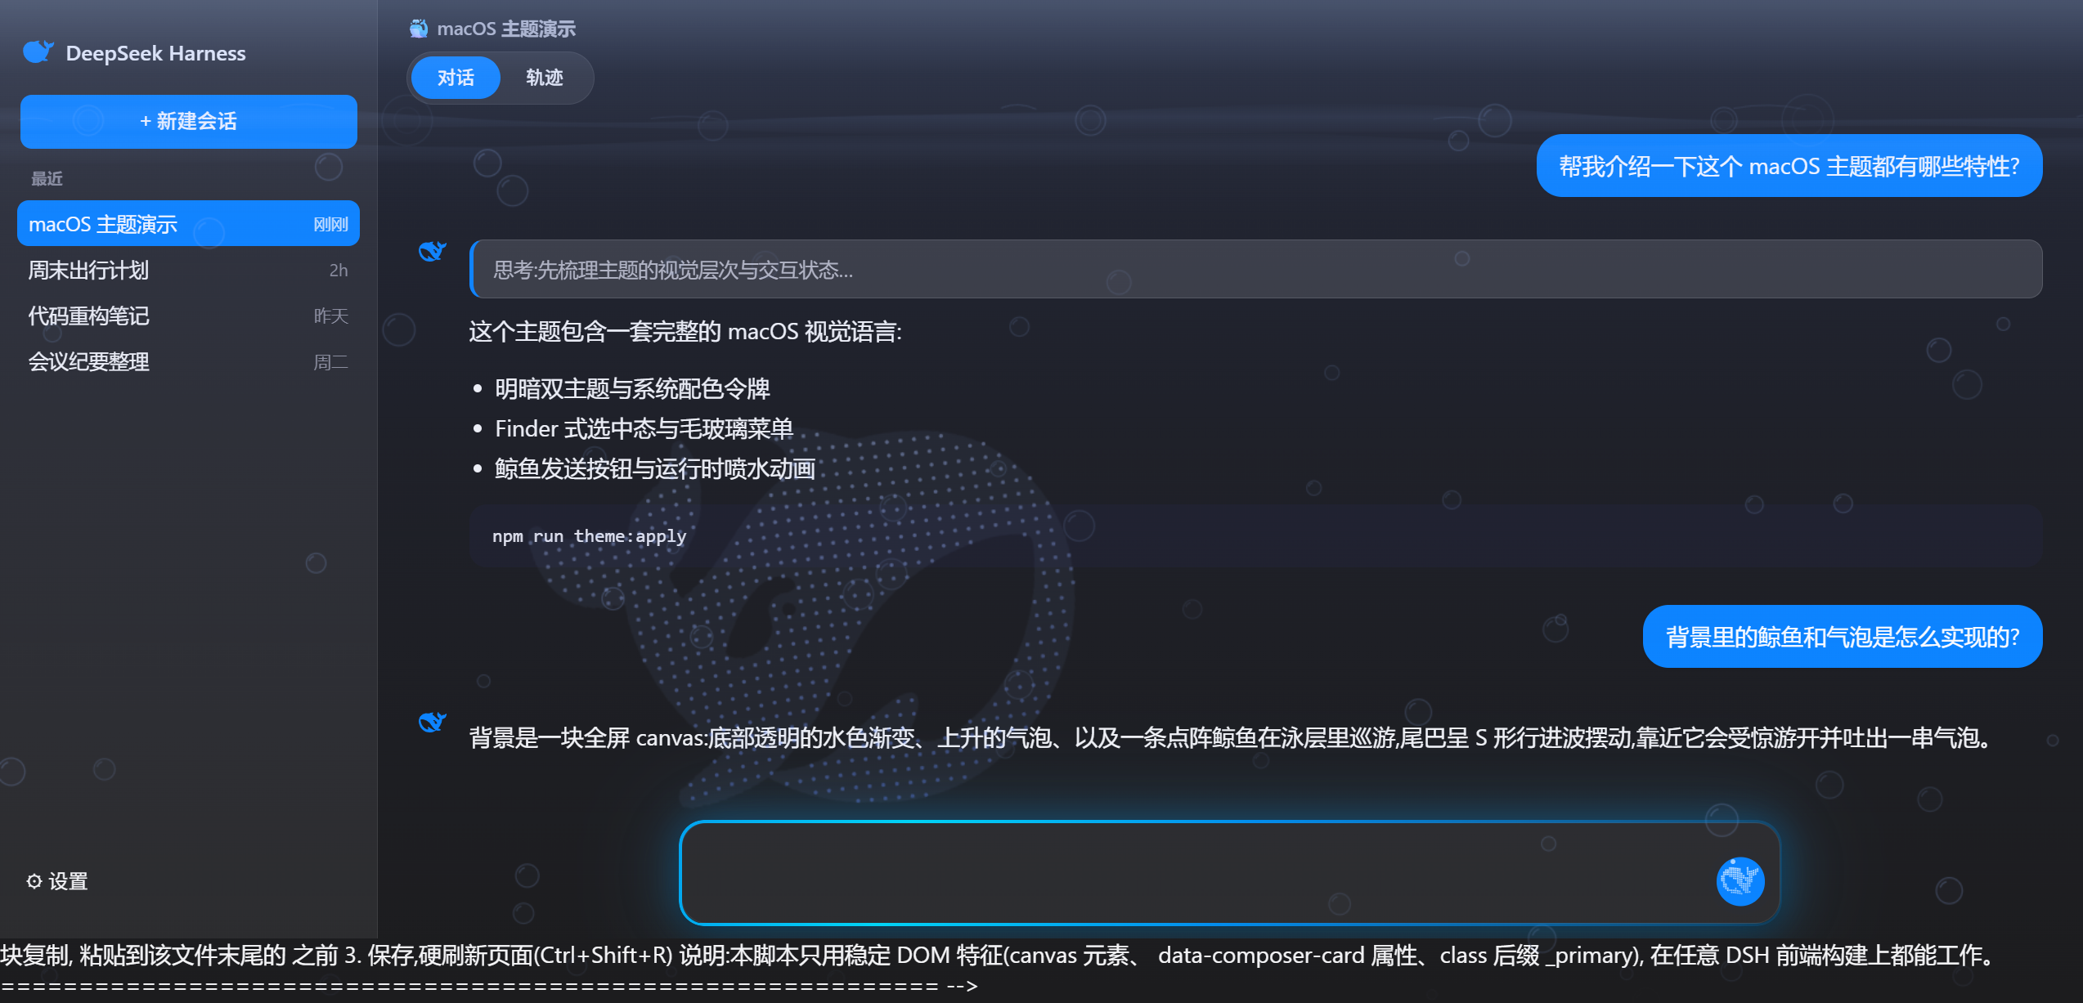Screen dimensions: 2083x1003
Task: Click the DeepSeek Harness whale logo
Action: pos(38,52)
